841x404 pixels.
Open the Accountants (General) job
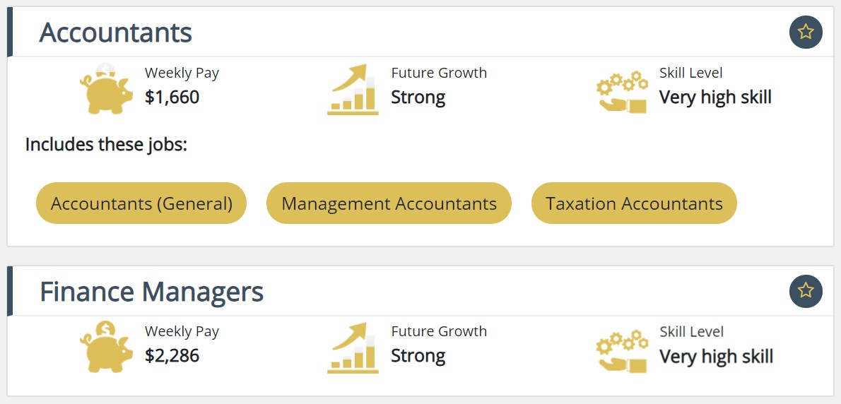(141, 203)
